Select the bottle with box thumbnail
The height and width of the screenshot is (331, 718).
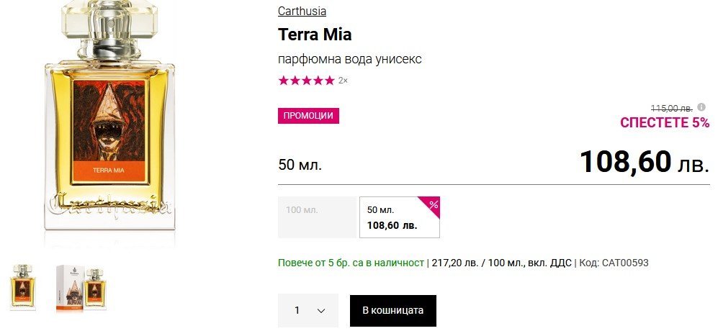pos(81,289)
